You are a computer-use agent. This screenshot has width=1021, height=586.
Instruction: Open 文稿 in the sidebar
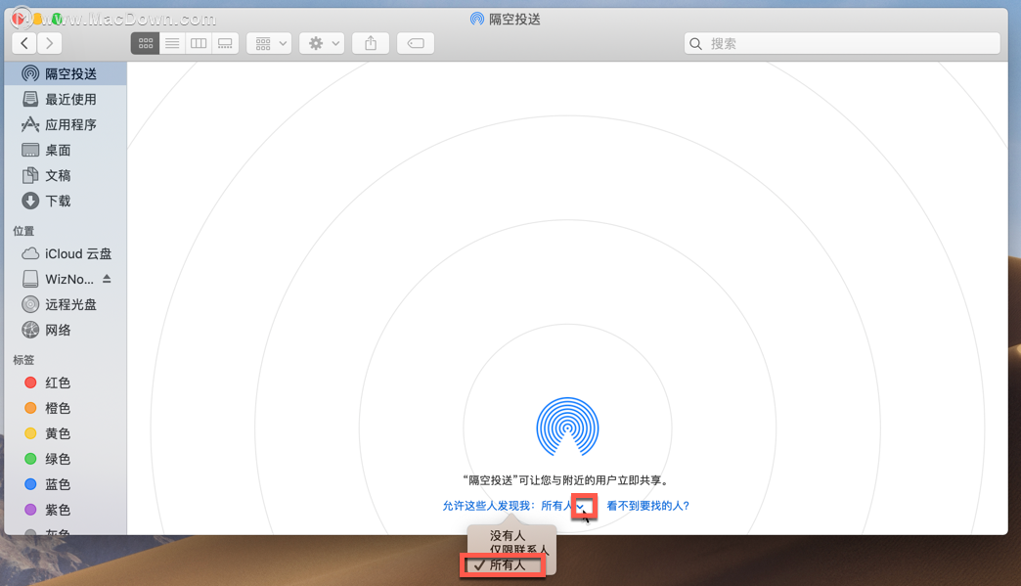tap(66, 175)
